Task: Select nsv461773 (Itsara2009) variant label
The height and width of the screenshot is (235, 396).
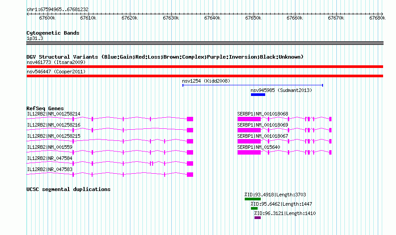Action: click(x=56, y=62)
